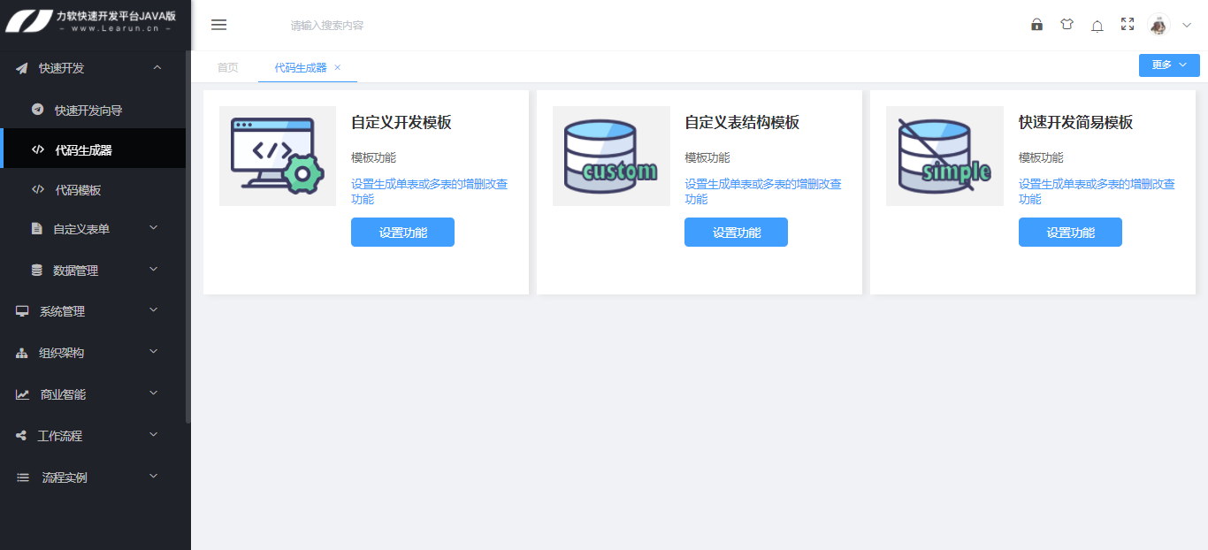
Task: Switch to the 首页 tab
Action: pyautogui.click(x=226, y=67)
